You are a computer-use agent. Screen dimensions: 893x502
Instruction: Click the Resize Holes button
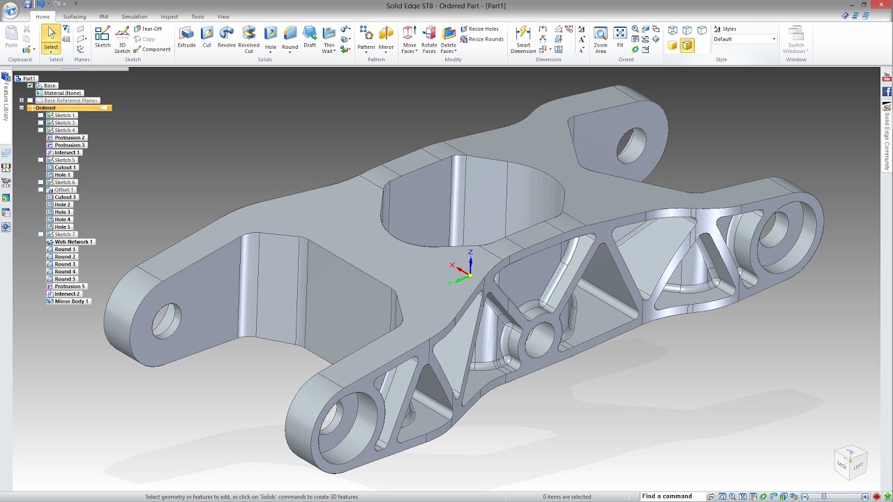point(479,29)
